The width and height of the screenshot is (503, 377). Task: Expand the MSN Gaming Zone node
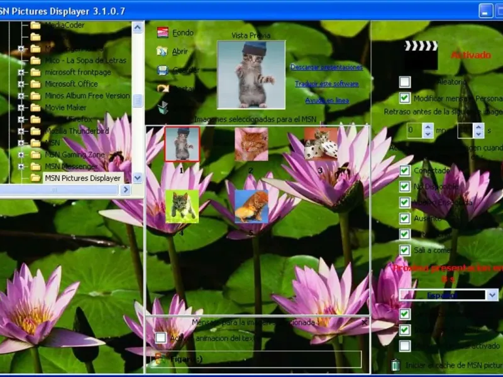[21, 155]
